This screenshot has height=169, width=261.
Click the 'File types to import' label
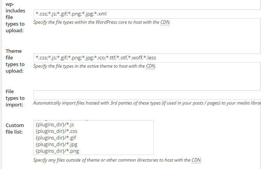point(15,98)
